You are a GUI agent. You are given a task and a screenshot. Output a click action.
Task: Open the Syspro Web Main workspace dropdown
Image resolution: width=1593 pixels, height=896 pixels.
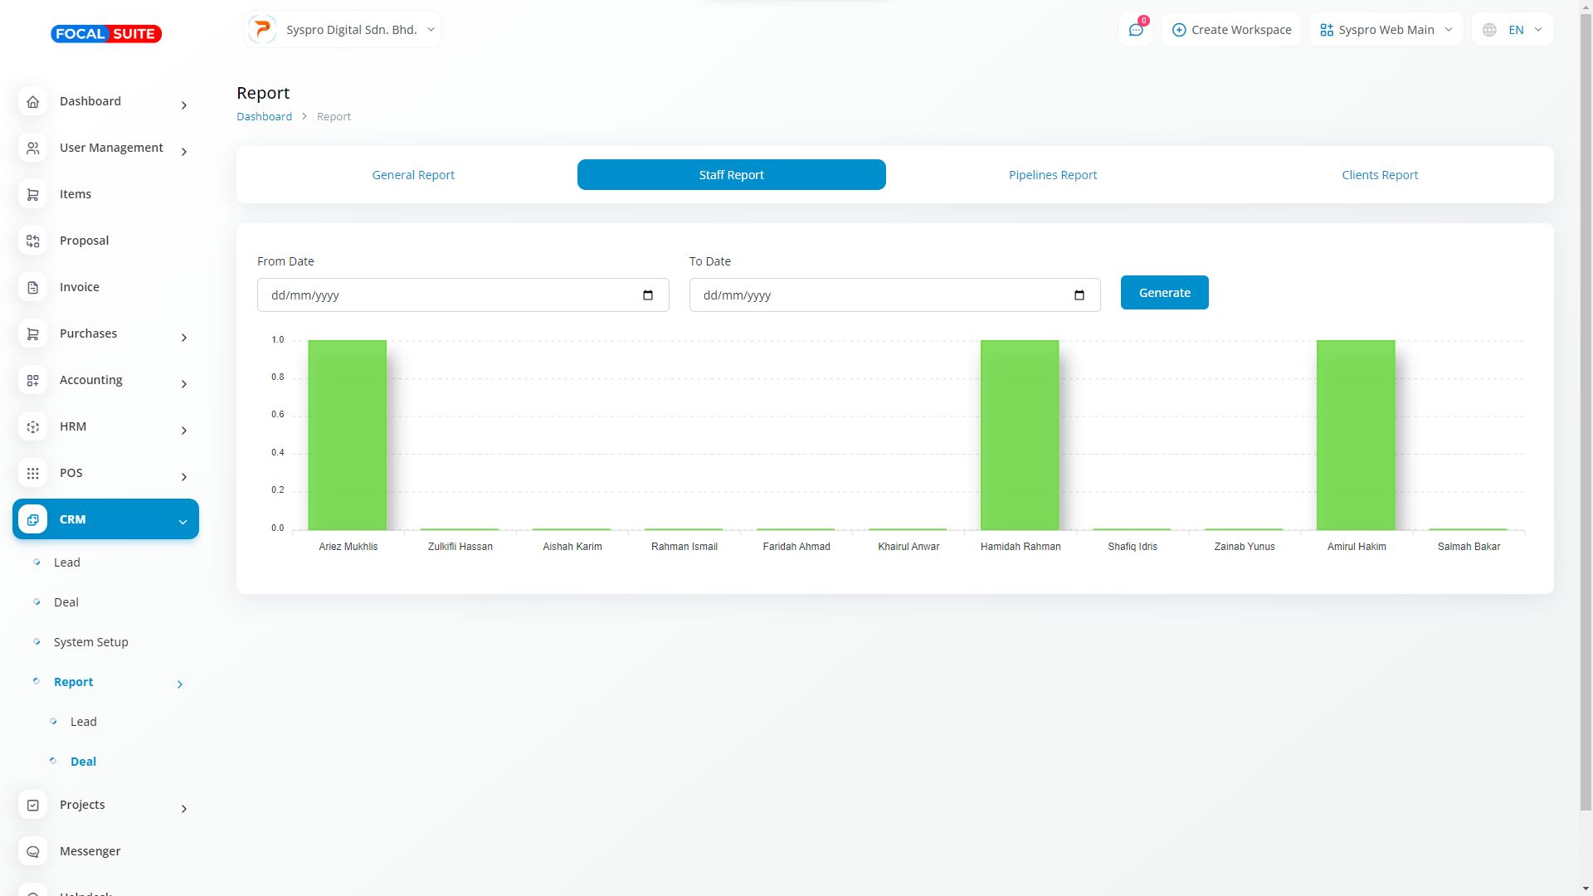coord(1386,30)
